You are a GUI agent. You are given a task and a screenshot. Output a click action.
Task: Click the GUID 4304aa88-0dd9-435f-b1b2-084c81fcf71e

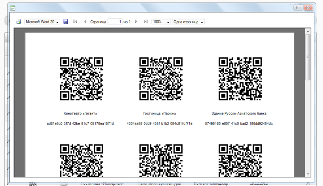pos(159,123)
